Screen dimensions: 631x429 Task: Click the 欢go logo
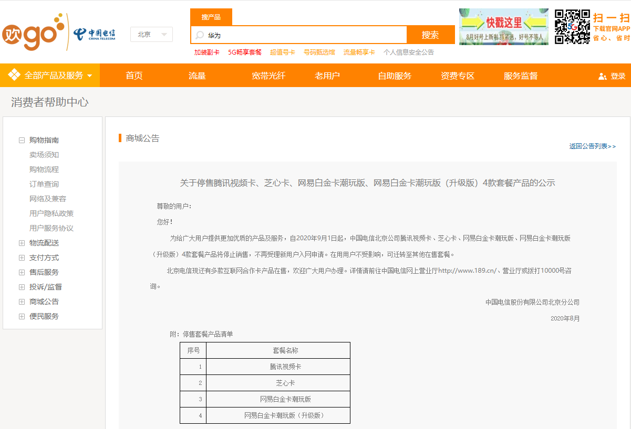coord(33,34)
